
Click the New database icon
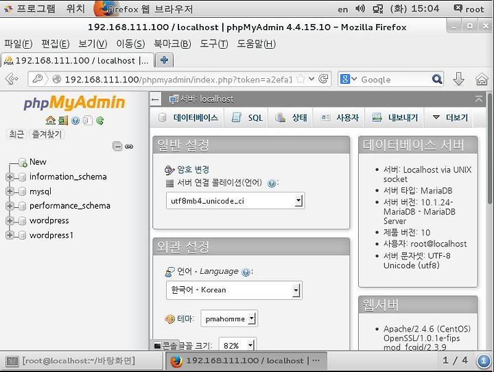(x=23, y=163)
